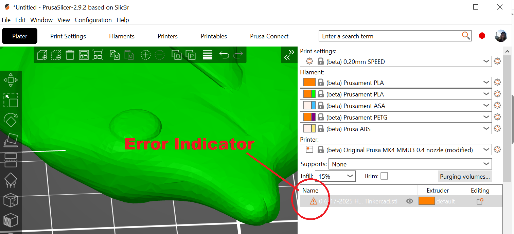Open the Printer settings gear icon
This screenshot has width=514, height=234.
pyautogui.click(x=497, y=149)
